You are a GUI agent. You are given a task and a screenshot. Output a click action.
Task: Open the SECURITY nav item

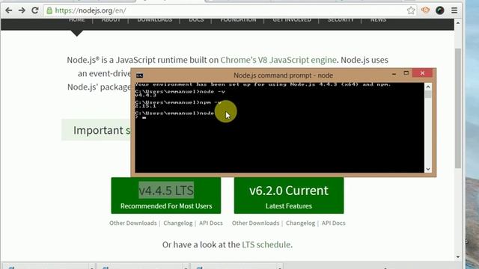click(x=341, y=20)
